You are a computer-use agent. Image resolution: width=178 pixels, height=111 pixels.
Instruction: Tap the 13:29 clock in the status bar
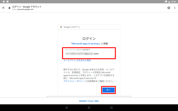point(173,2)
